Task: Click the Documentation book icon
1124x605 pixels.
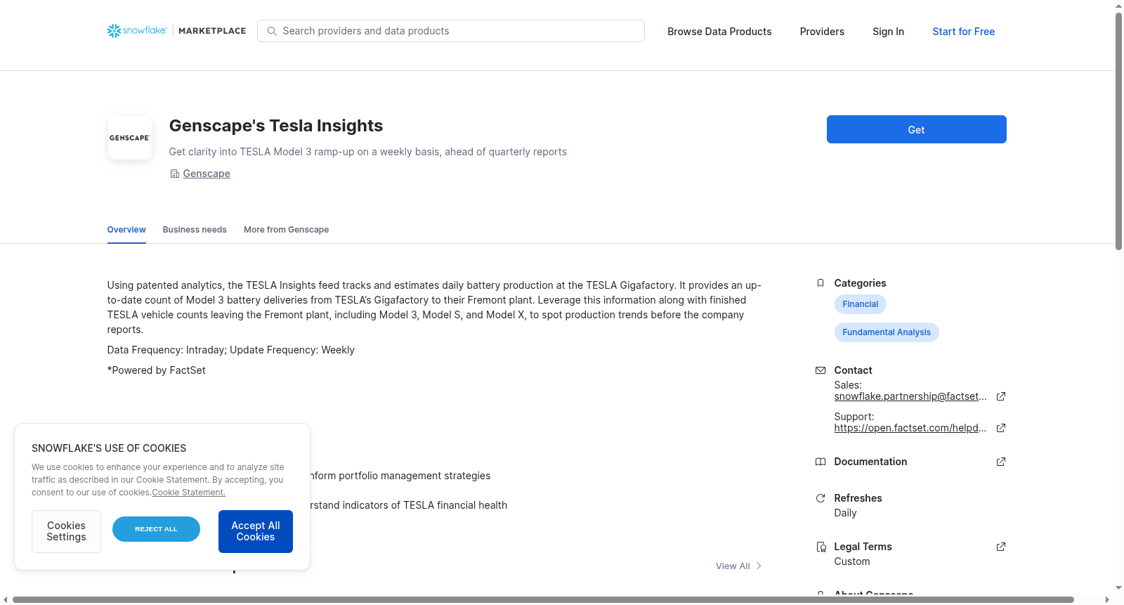Action: [820, 462]
